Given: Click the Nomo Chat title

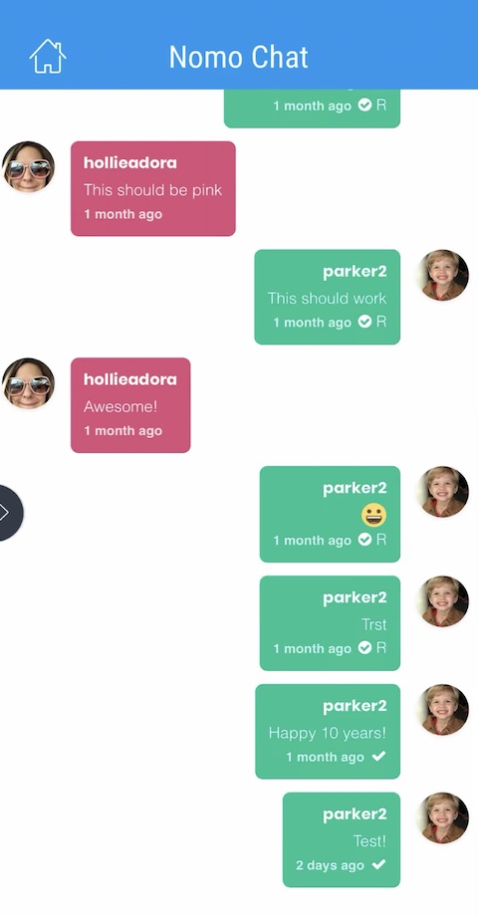Looking at the screenshot, I should pos(238,58).
